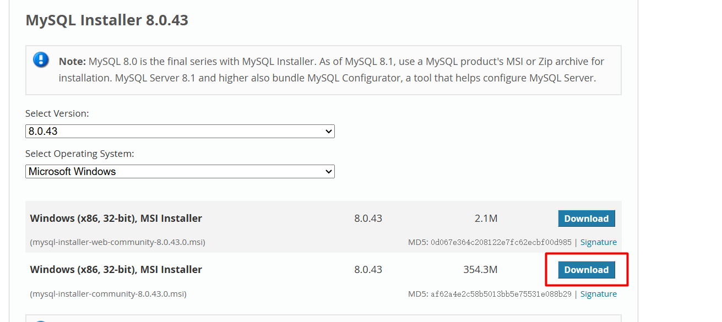The height and width of the screenshot is (322, 722).
Task: Open Signature link for web-community installer
Action: [x=598, y=242]
